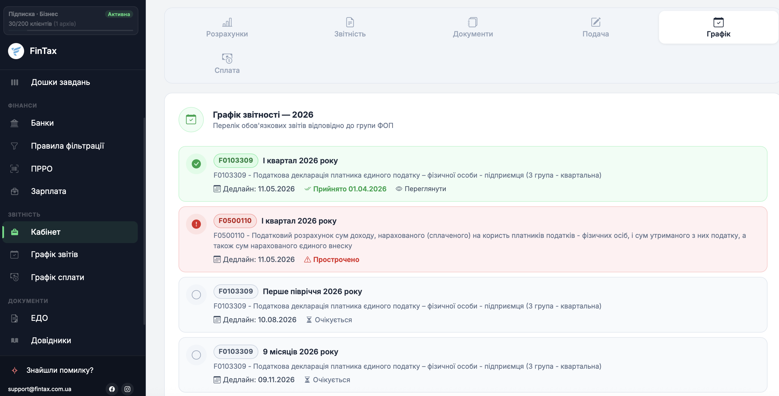Click the eye icon next to Переглянути

tap(399, 189)
